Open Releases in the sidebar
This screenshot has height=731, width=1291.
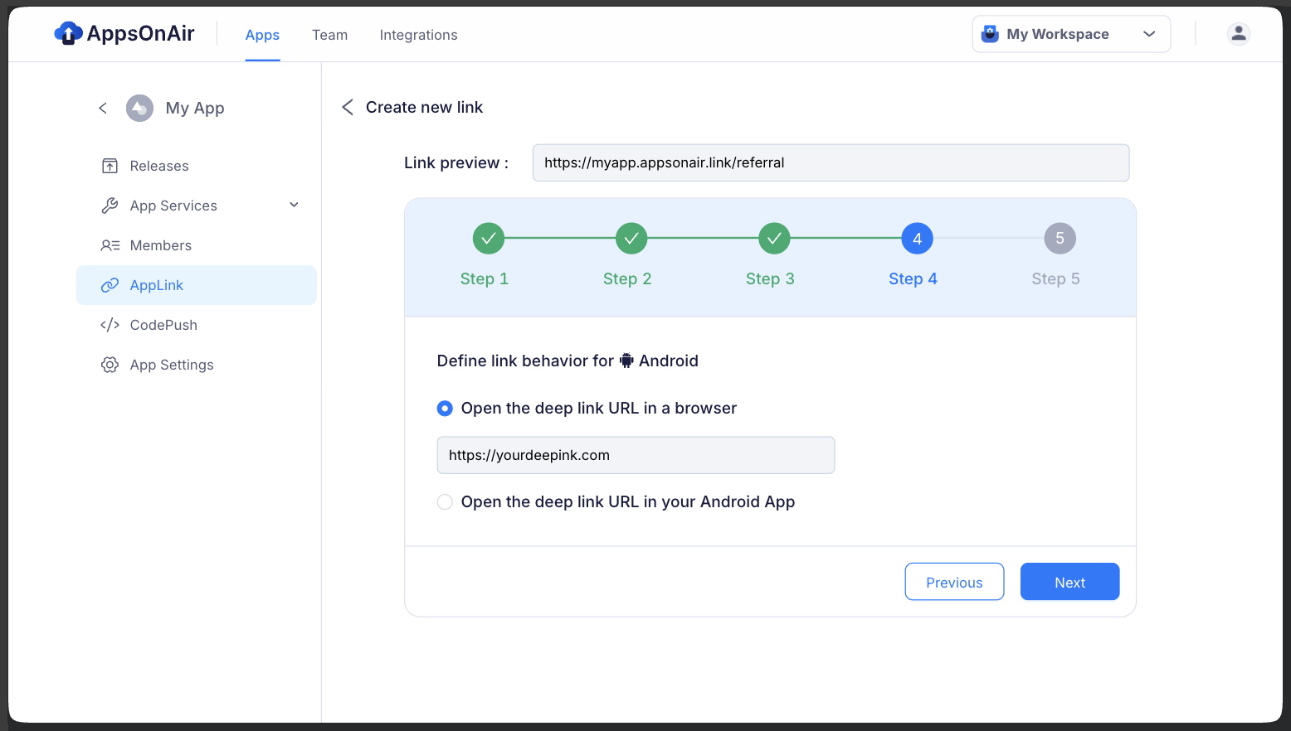[x=197, y=166]
